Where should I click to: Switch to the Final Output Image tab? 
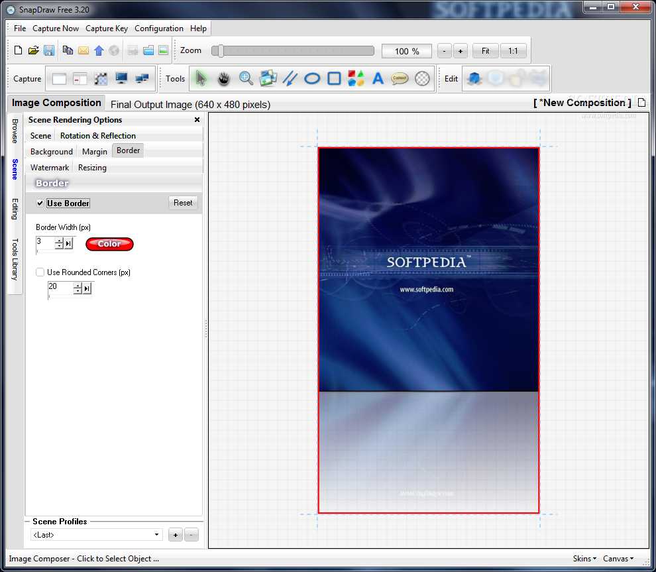coord(190,105)
